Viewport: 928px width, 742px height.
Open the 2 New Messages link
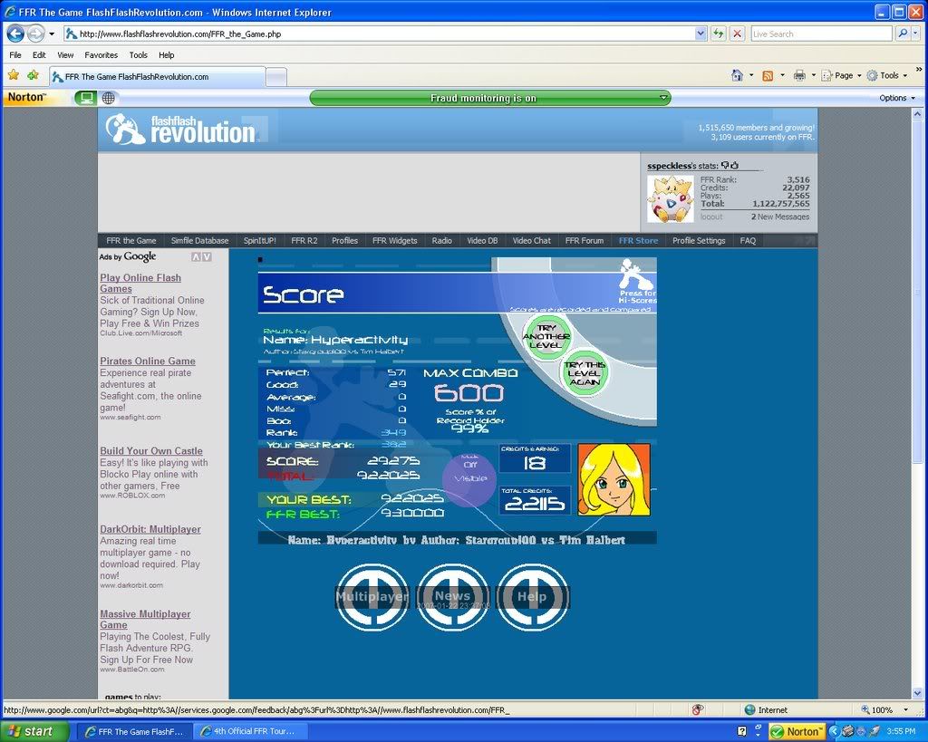[780, 217]
